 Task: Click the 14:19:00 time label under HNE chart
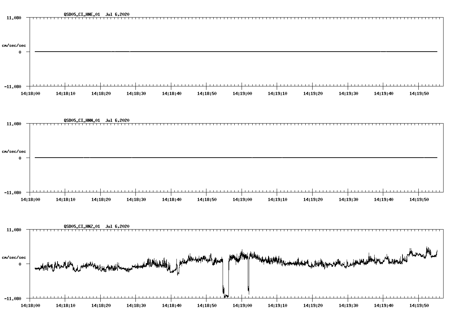tap(242, 94)
